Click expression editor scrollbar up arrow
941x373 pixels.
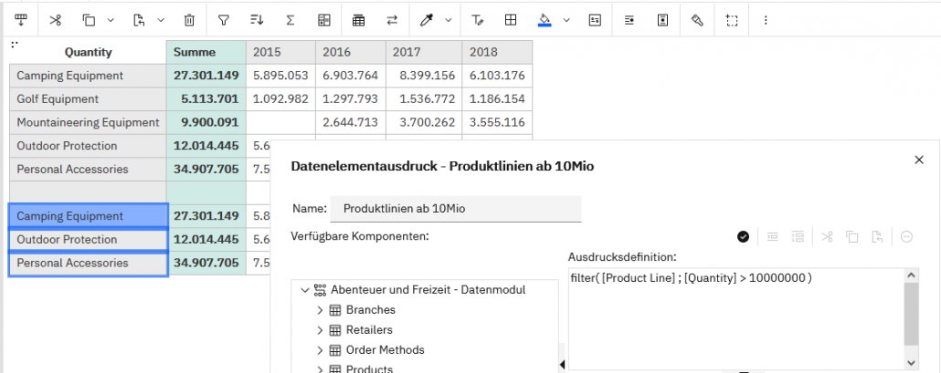pyautogui.click(x=911, y=275)
